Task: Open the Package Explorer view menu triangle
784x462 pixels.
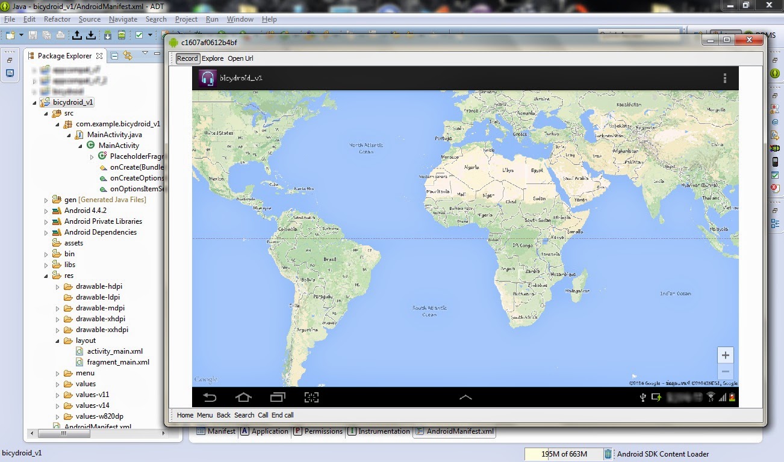Action: 145,54
